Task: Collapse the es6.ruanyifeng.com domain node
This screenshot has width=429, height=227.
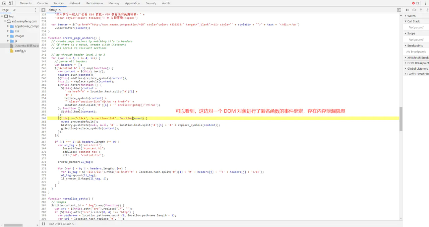Action: coord(5,21)
